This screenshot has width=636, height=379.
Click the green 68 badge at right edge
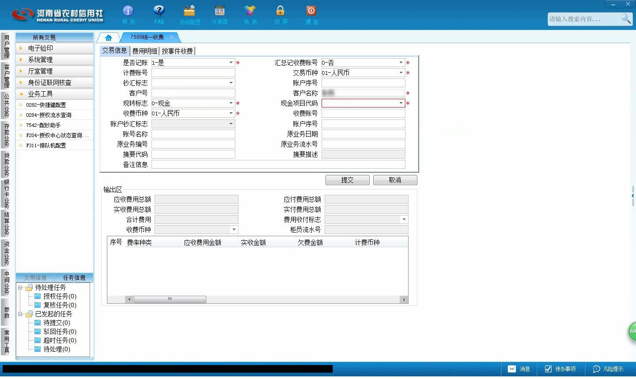[x=632, y=331]
